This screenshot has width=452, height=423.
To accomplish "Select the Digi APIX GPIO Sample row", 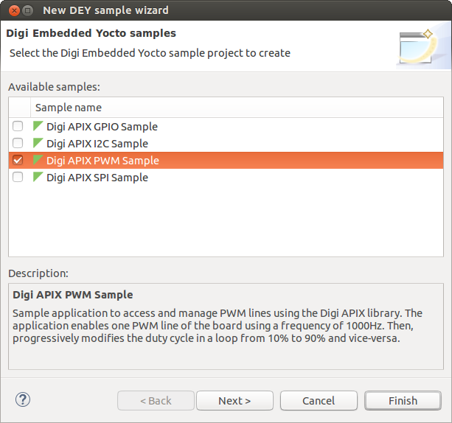I will [x=226, y=127].
